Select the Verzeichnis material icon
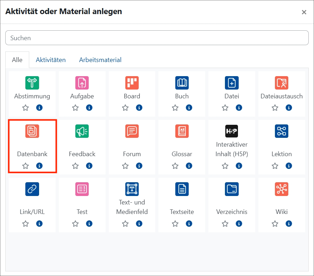The height and width of the screenshot is (276, 314). click(x=232, y=189)
